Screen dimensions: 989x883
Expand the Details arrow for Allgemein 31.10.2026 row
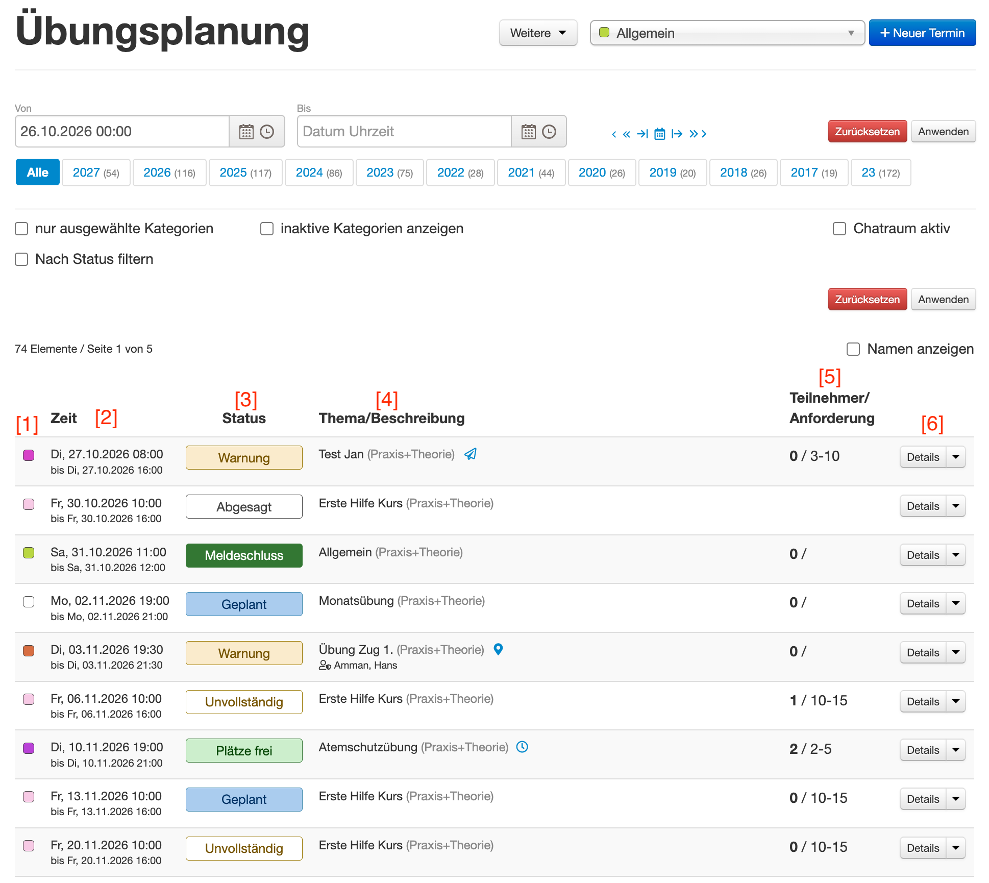[x=956, y=555]
